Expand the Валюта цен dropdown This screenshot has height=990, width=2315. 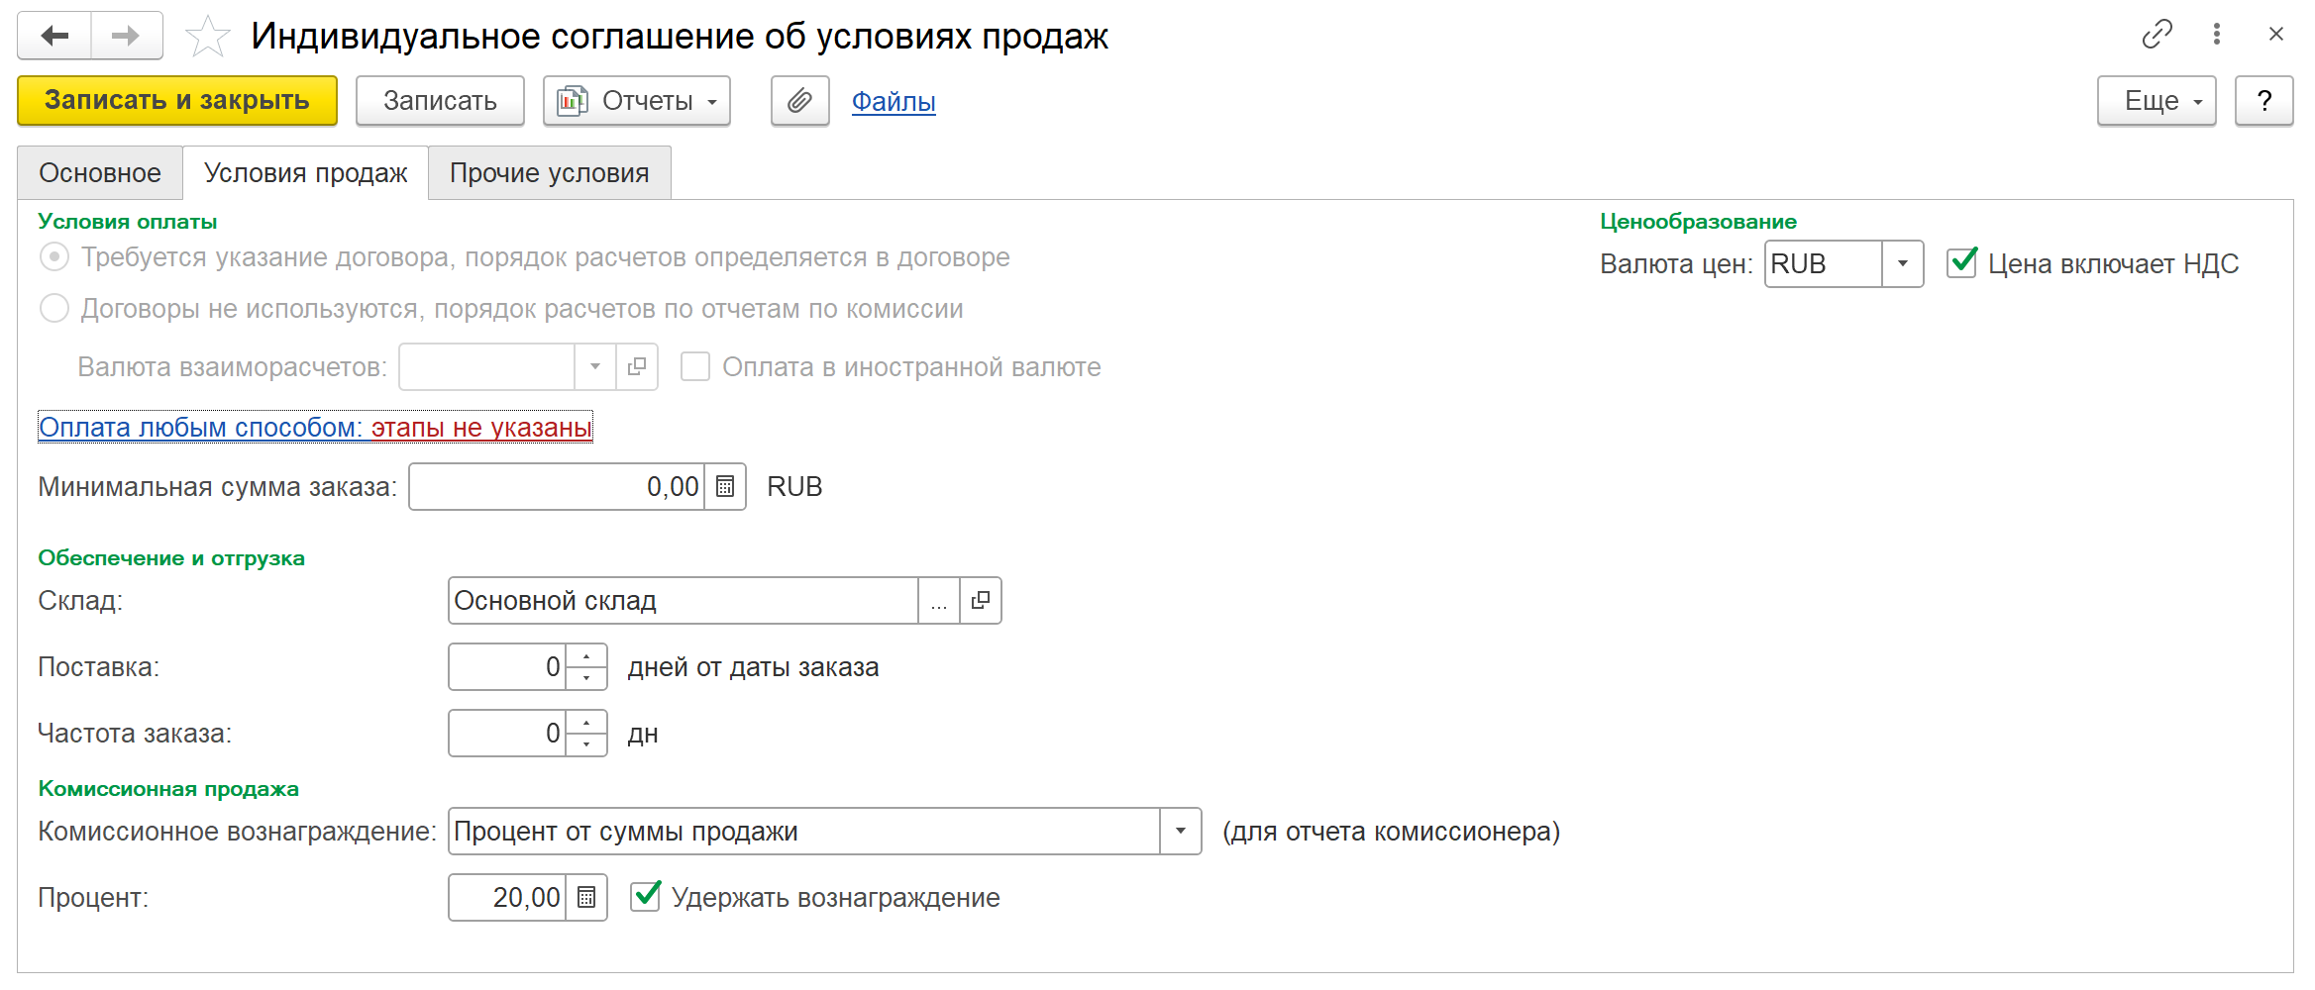coord(1902,264)
